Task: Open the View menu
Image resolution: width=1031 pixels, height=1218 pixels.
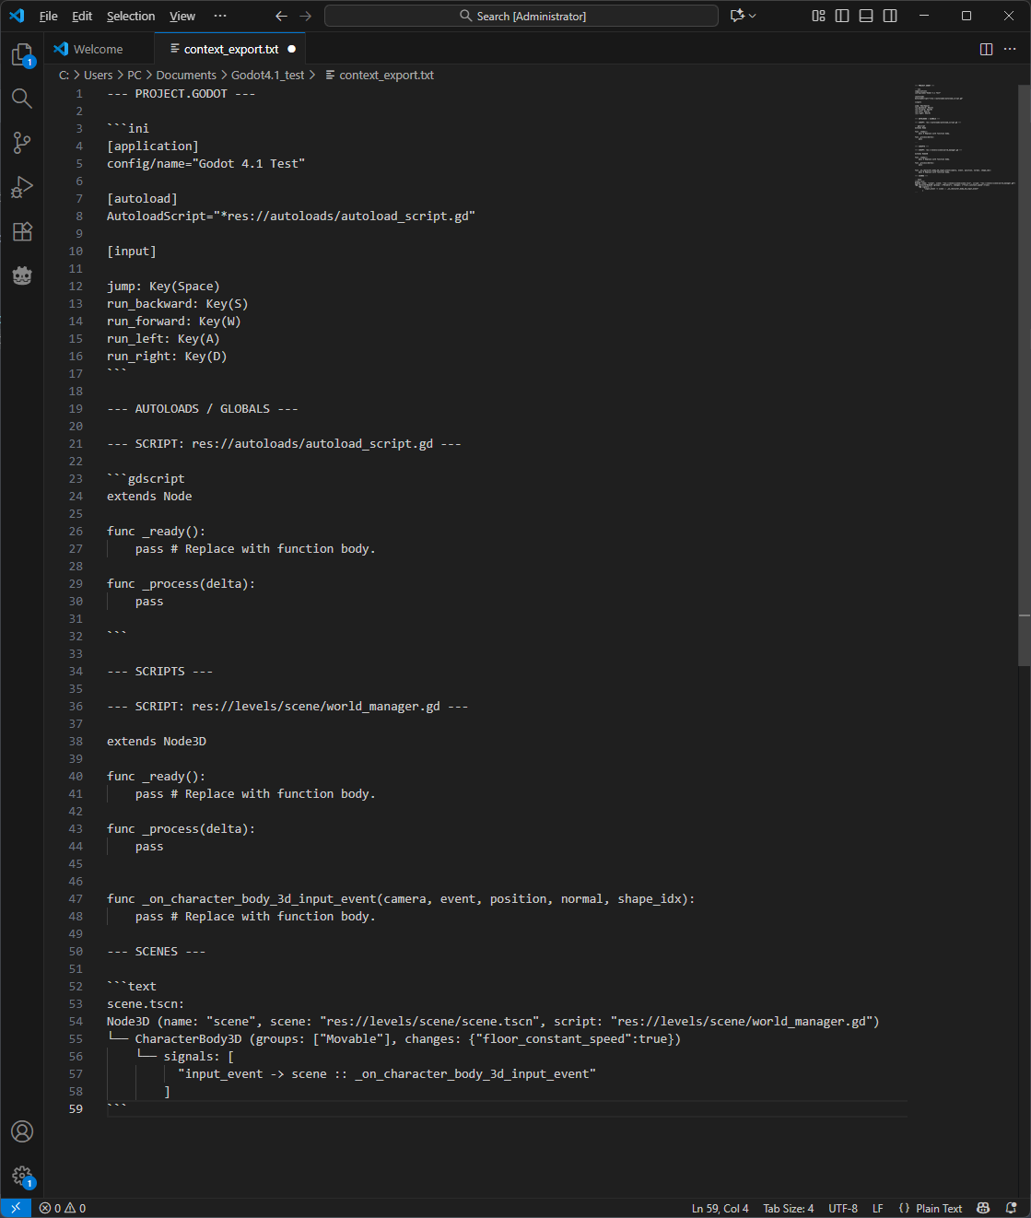Action: pos(182,16)
